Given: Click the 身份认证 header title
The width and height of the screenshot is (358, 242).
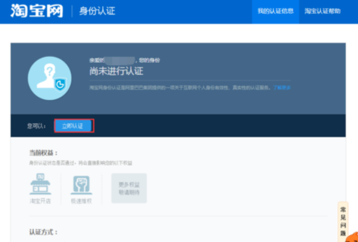Looking at the screenshot, I should pos(97,11).
